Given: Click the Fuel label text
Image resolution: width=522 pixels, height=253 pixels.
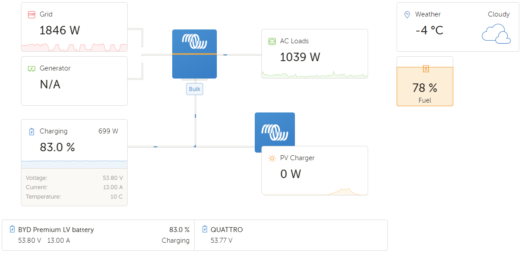Looking at the screenshot, I should pyautogui.click(x=425, y=100).
